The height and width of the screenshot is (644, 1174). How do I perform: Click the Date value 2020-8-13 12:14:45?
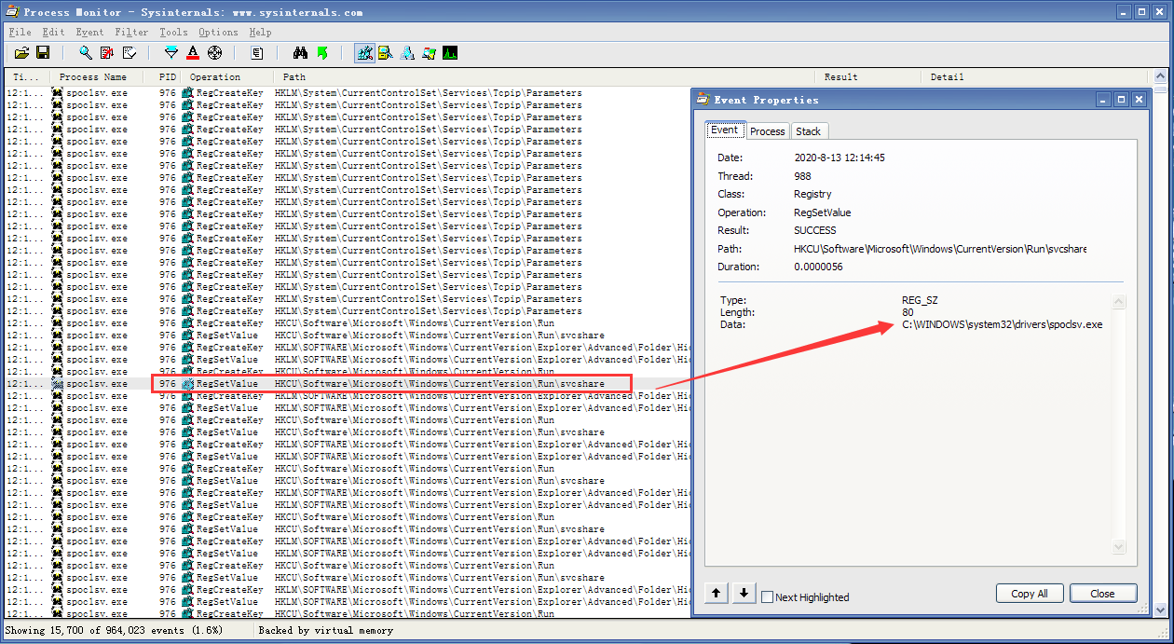[x=840, y=158]
